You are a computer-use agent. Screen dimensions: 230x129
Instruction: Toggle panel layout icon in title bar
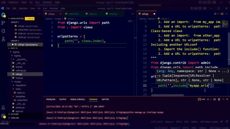pos(196,8)
